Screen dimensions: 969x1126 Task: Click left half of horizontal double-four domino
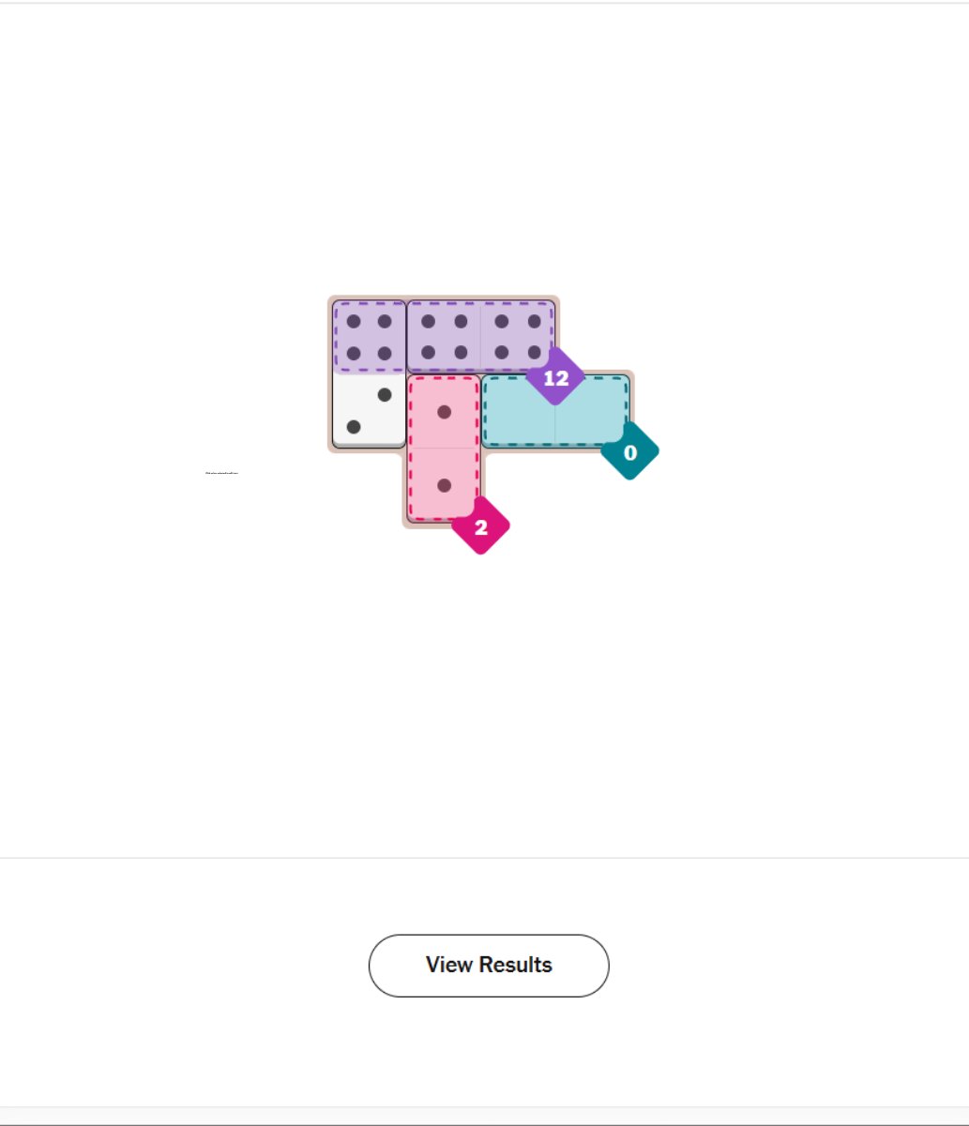pyautogui.click(x=445, y=337)
